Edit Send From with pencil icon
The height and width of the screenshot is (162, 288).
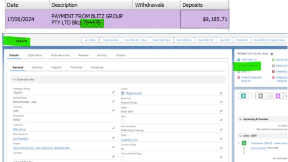pos(221,102)
